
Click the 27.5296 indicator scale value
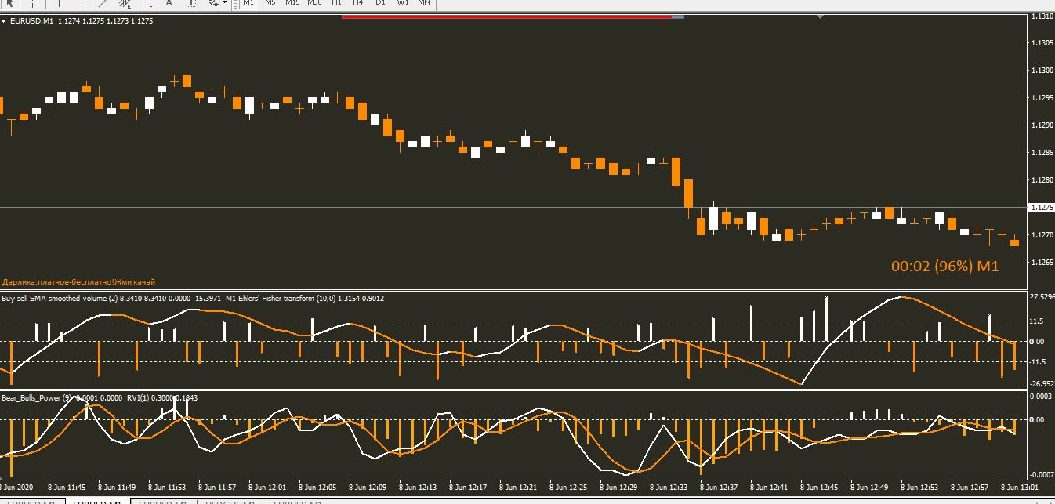click(x=1042, y=298)
